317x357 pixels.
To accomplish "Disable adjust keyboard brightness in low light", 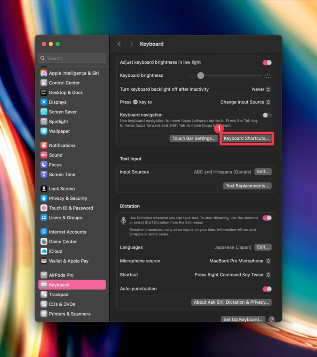I will coord(267,62).
